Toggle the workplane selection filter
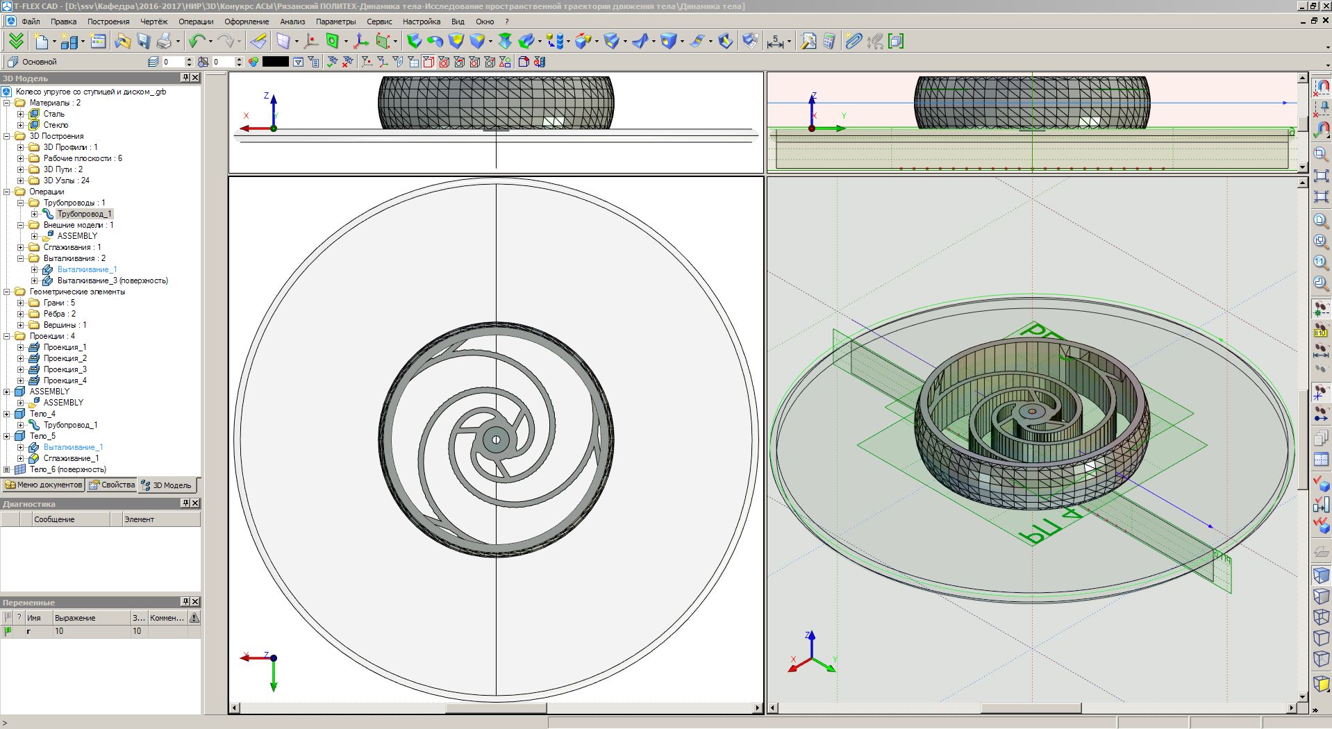 coord(413,62)
